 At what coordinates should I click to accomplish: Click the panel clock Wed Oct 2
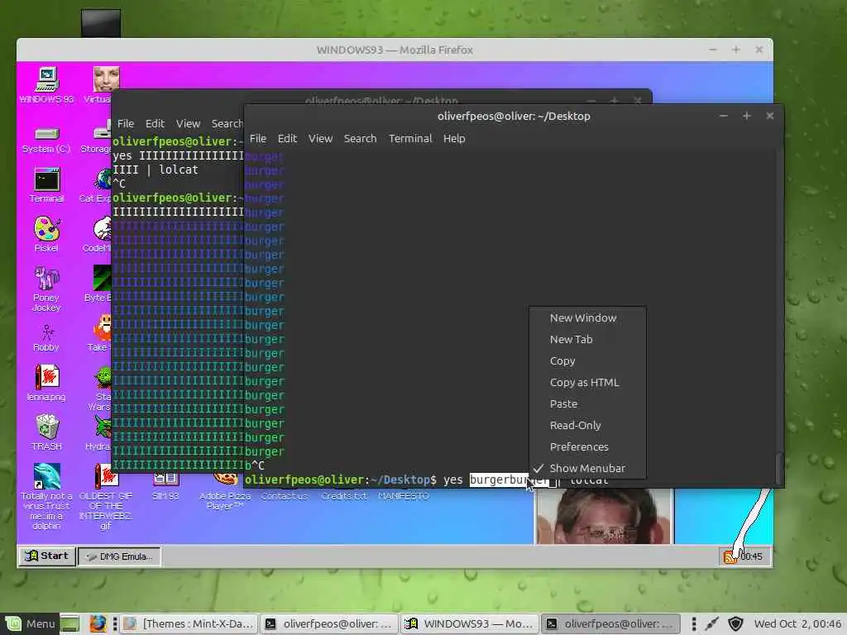coord(797,623)
